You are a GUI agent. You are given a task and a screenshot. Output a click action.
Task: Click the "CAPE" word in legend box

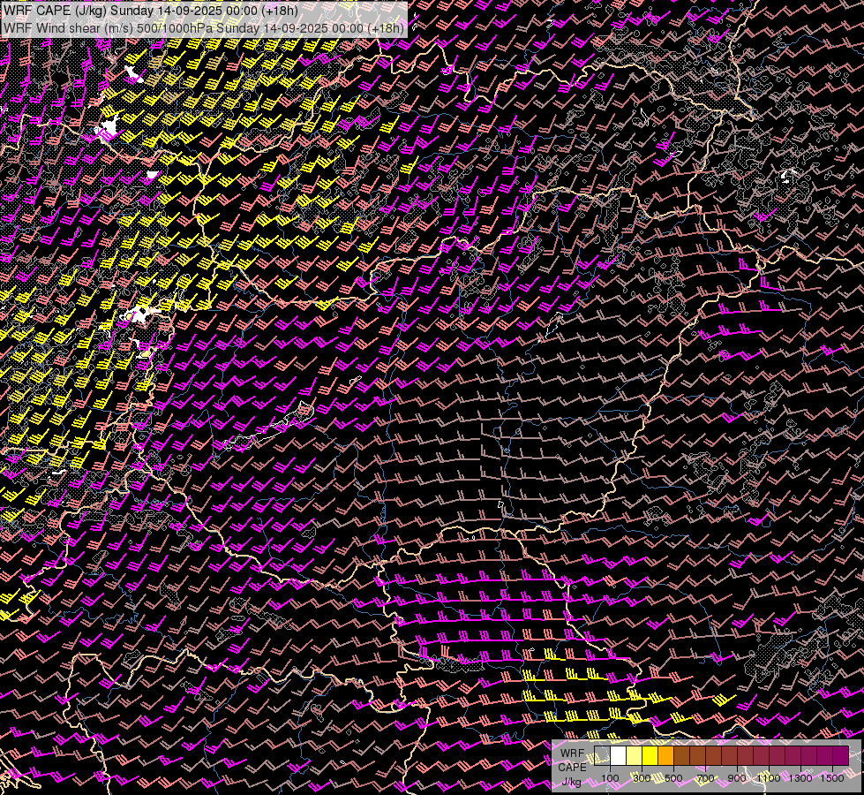(x=572, y=767)
